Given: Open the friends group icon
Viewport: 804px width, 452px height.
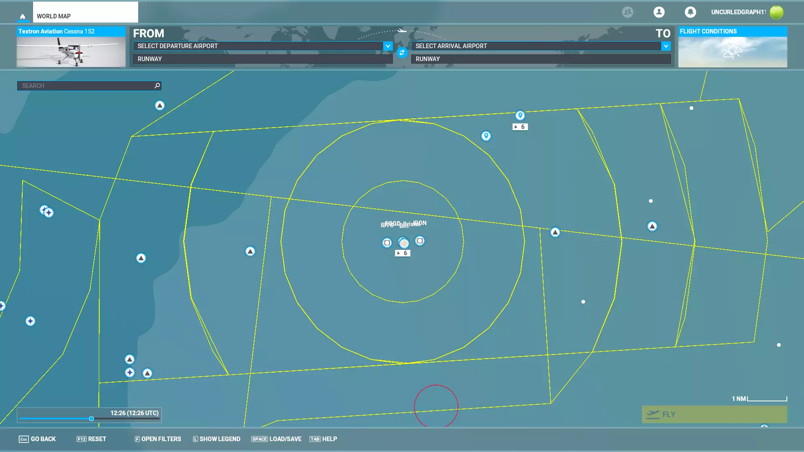Looking at the screenshot, I should [627, 12].
